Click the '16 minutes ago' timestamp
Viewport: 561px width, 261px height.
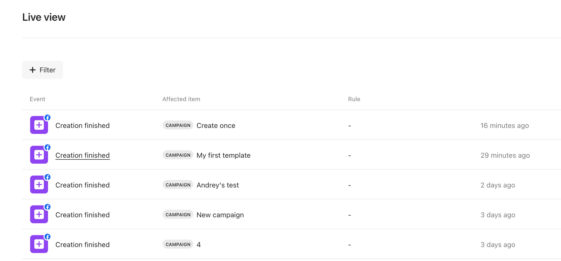(x=505, y=125)
